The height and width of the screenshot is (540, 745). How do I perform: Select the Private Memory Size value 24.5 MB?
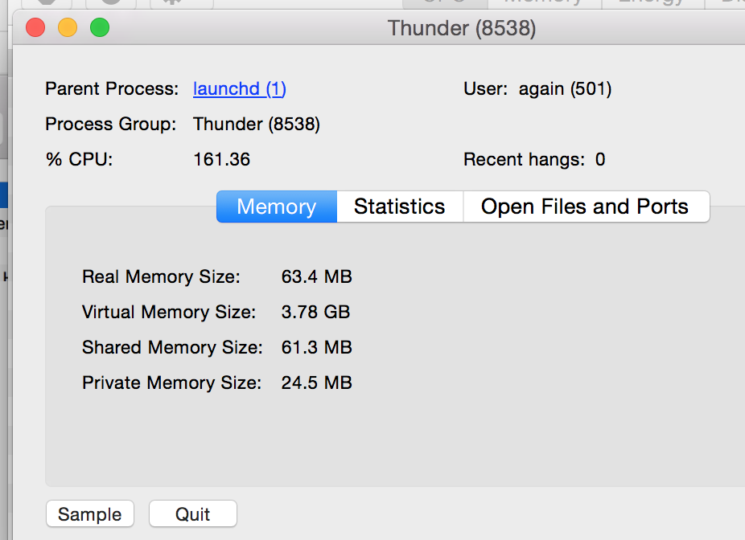tap(316, 382)
